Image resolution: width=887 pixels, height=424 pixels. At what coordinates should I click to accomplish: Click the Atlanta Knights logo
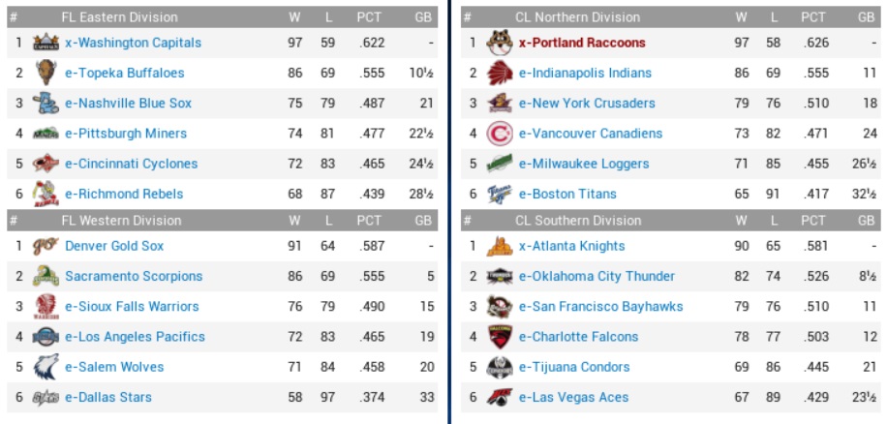499,246
